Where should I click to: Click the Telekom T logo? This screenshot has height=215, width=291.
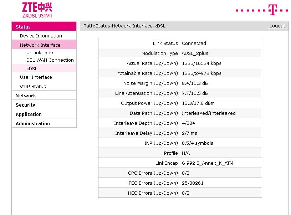[x=273, y=10]
